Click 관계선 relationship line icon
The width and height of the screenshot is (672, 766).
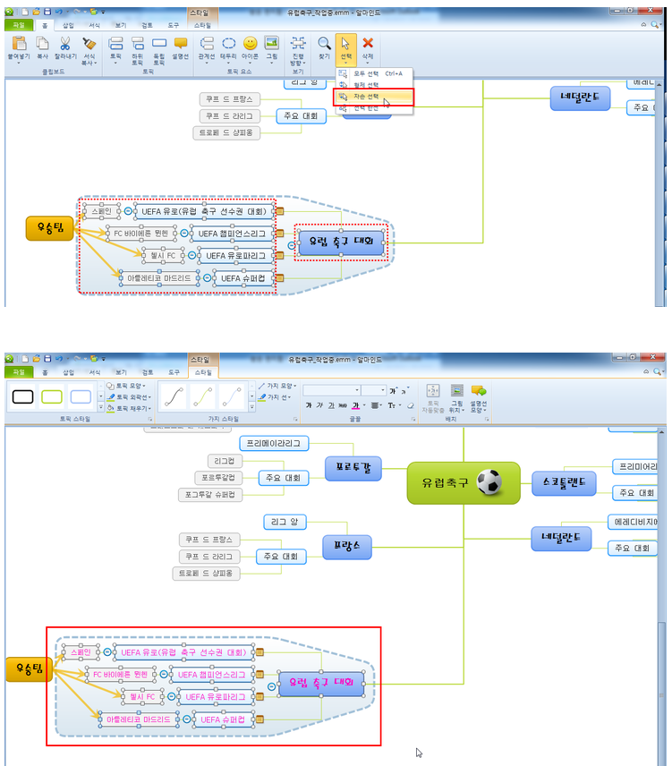207,44
